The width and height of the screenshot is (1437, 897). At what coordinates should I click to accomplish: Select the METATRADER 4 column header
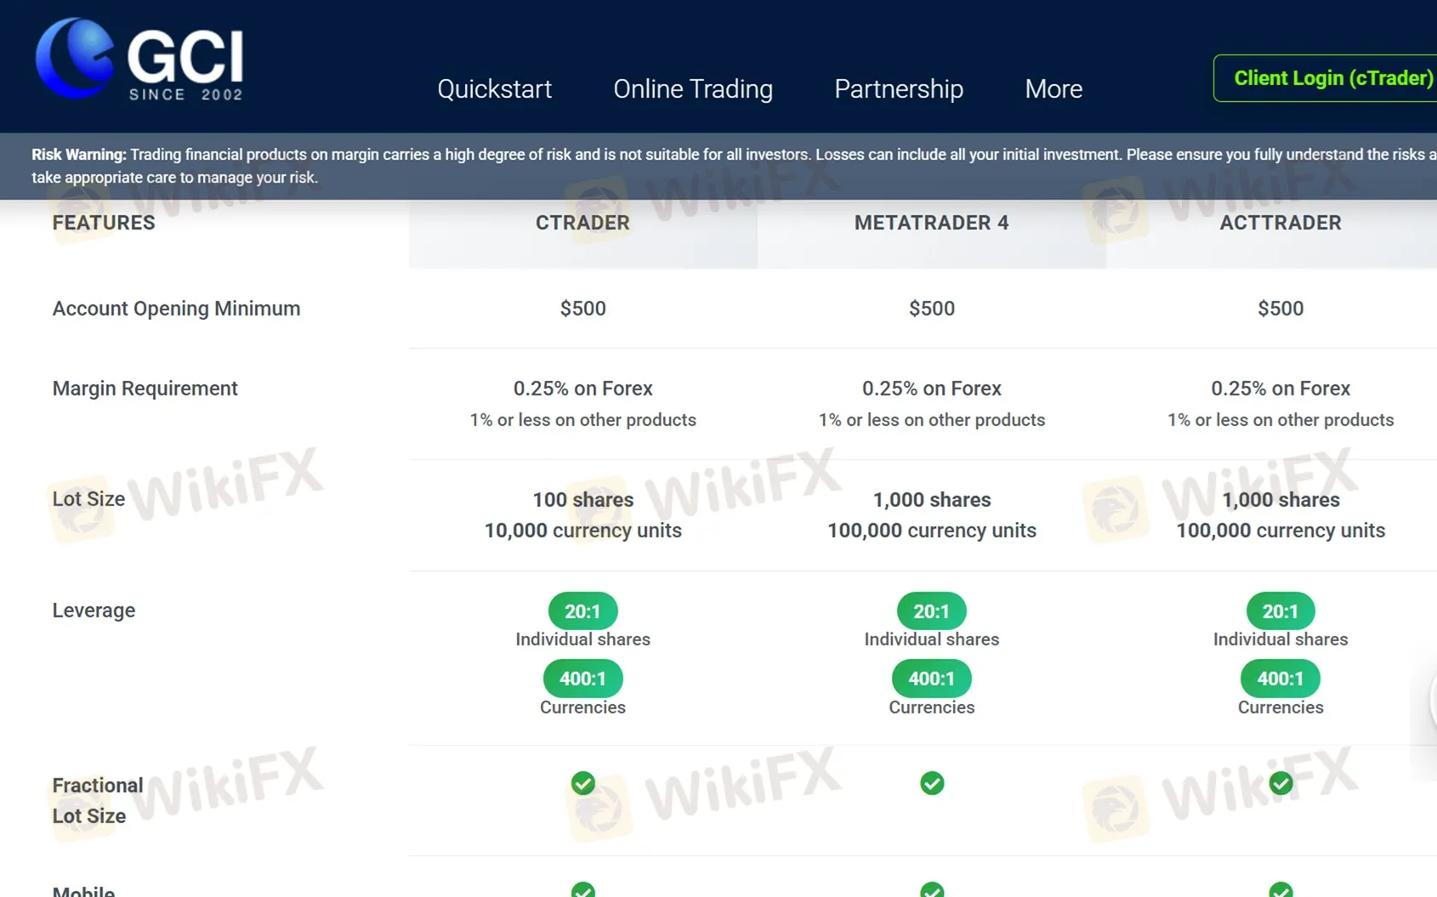(932, 223)
